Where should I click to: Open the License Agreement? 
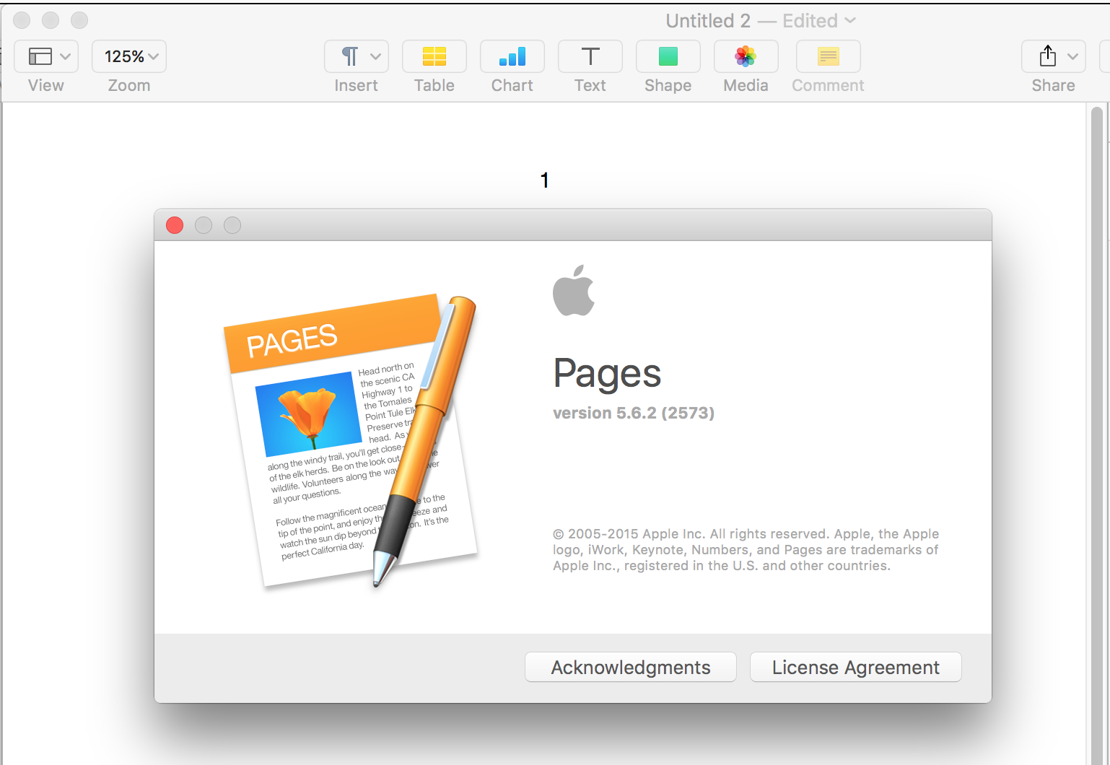tap(856, 667)
